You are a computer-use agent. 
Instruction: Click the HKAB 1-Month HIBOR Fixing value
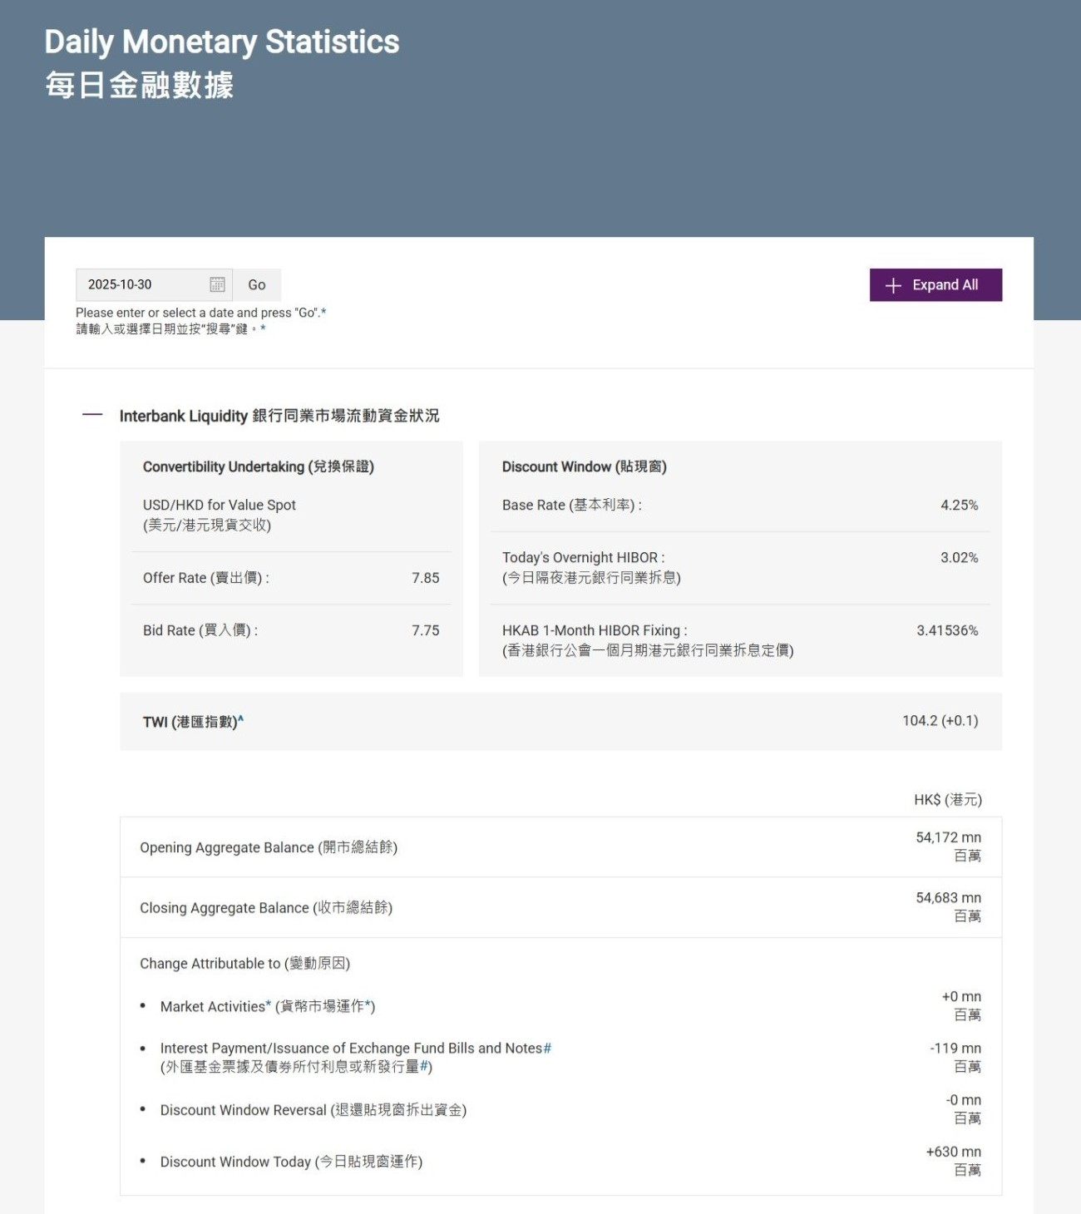pos(947,630)
